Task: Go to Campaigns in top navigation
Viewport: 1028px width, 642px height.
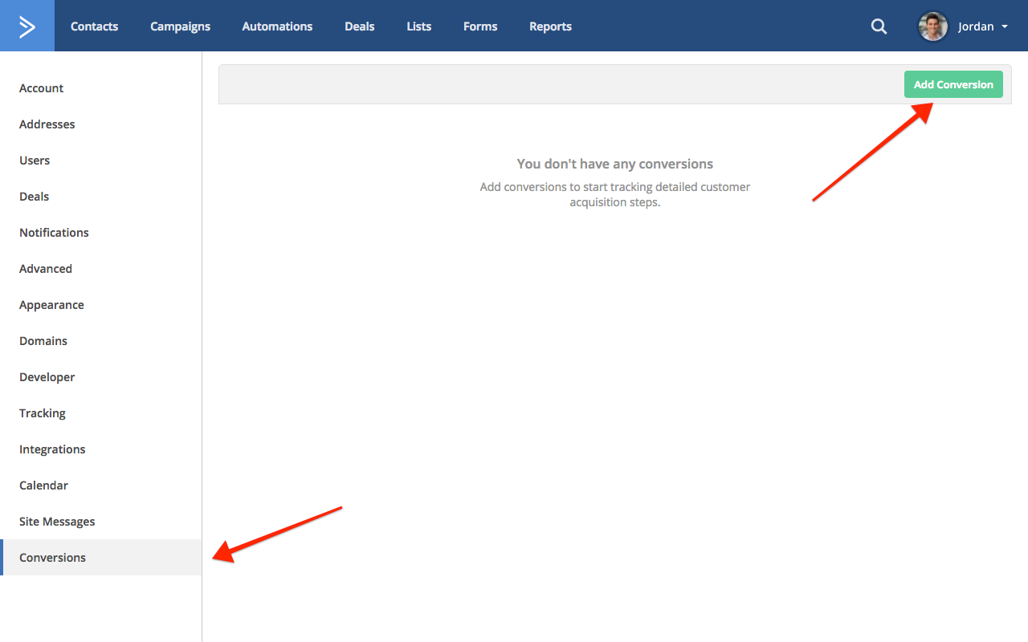Action: [x=180, y=26]
